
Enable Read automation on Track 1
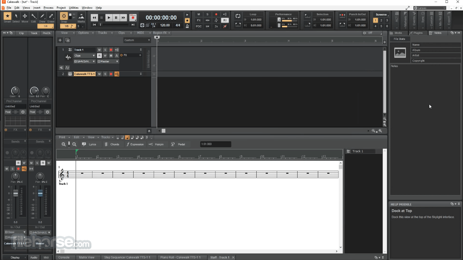(99, 55)
